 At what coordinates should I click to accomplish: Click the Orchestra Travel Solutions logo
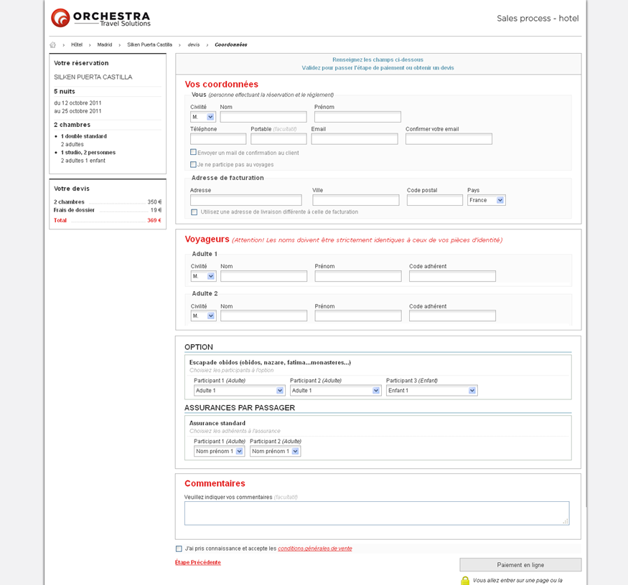coord(100,18)
